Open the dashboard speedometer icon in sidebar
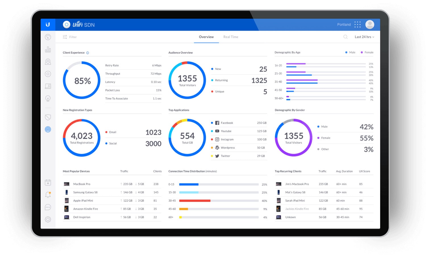This screenshot has width=429, height=256. tap(48, 37)
